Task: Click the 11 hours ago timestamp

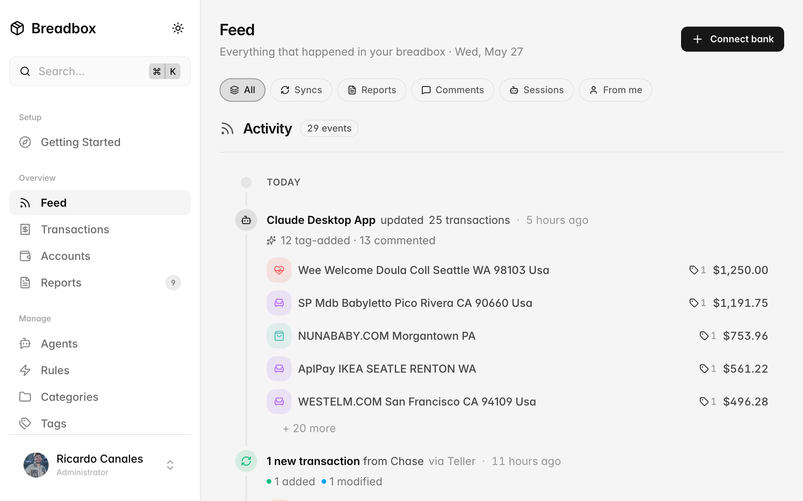Action: 526,461
